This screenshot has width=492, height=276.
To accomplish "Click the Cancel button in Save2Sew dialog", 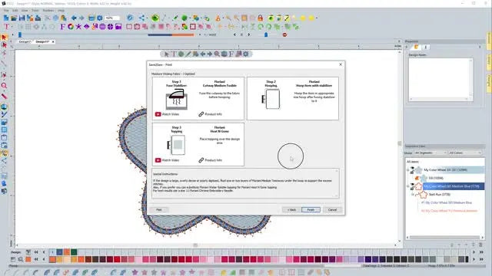I will pos(332,209).
